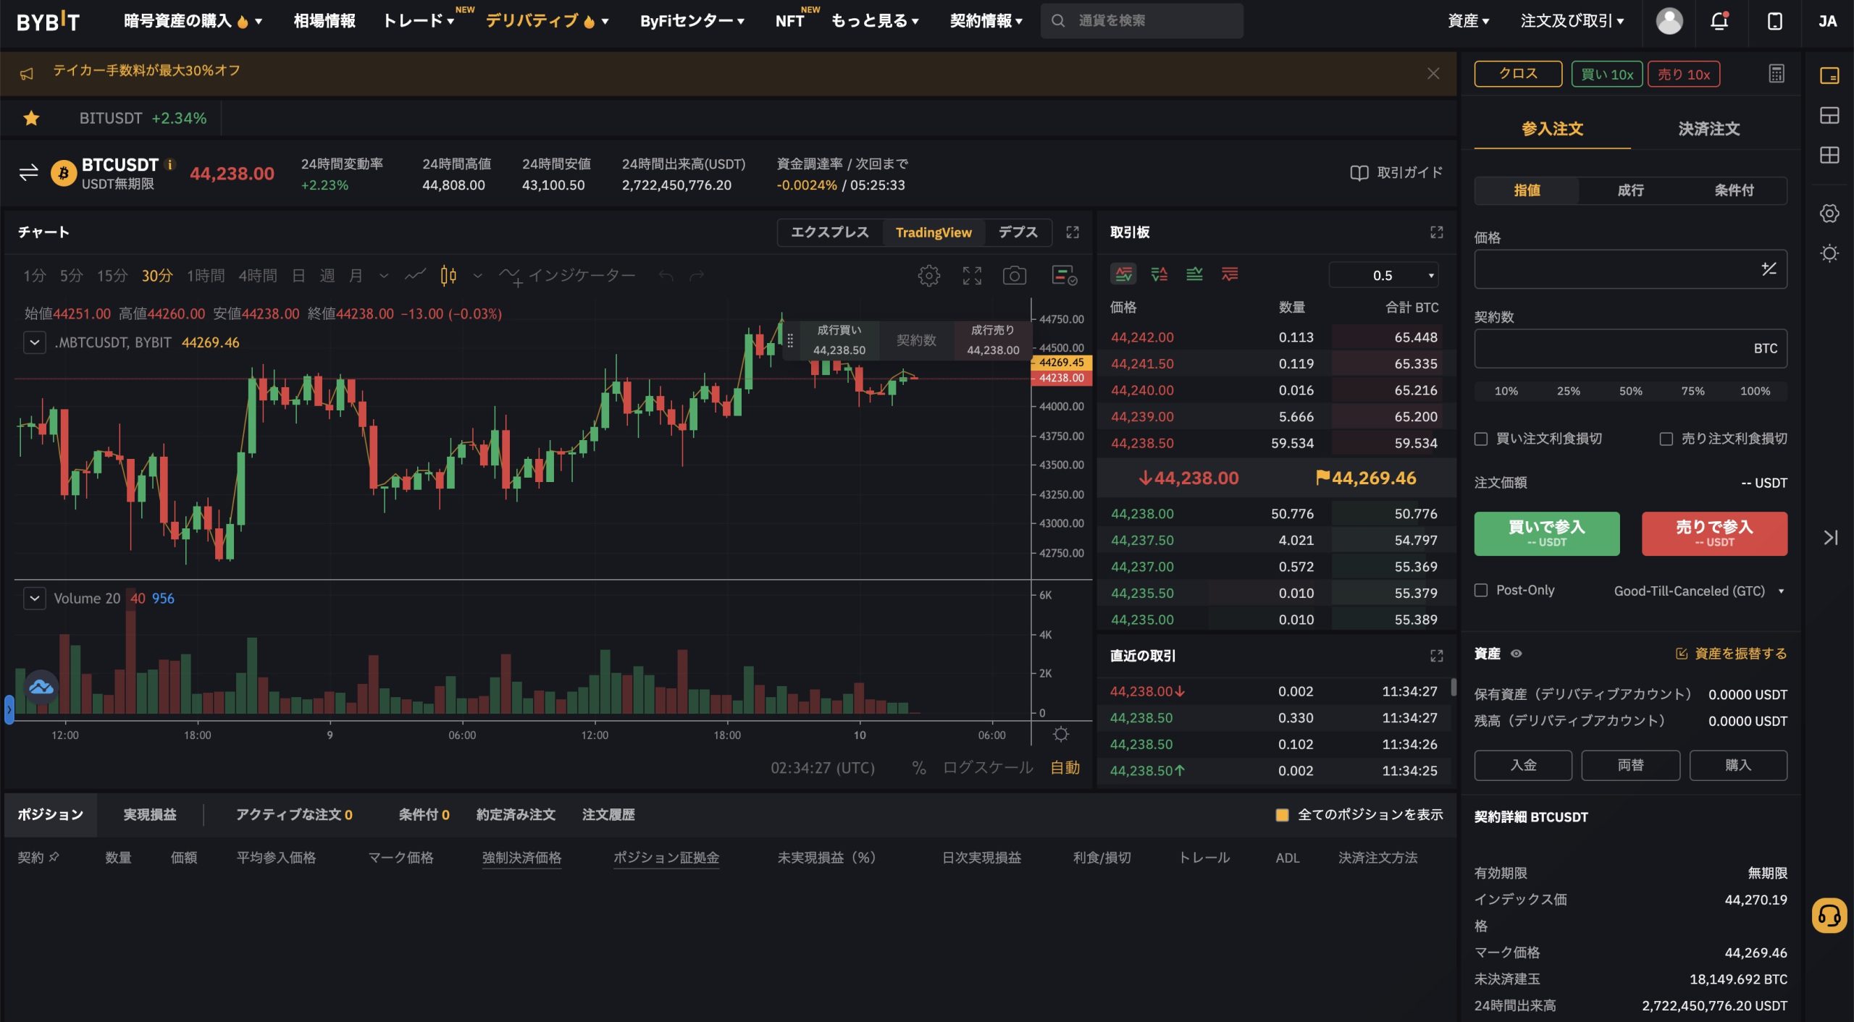Open the currency search field

(x=1141, y=20)
